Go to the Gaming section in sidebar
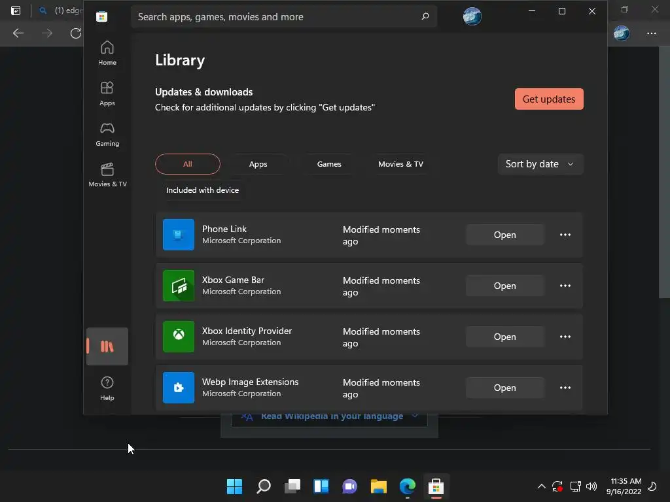 [107, 134]
